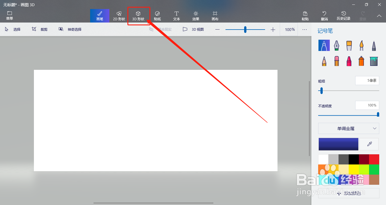Pick the green color swatch

point(374,170)
